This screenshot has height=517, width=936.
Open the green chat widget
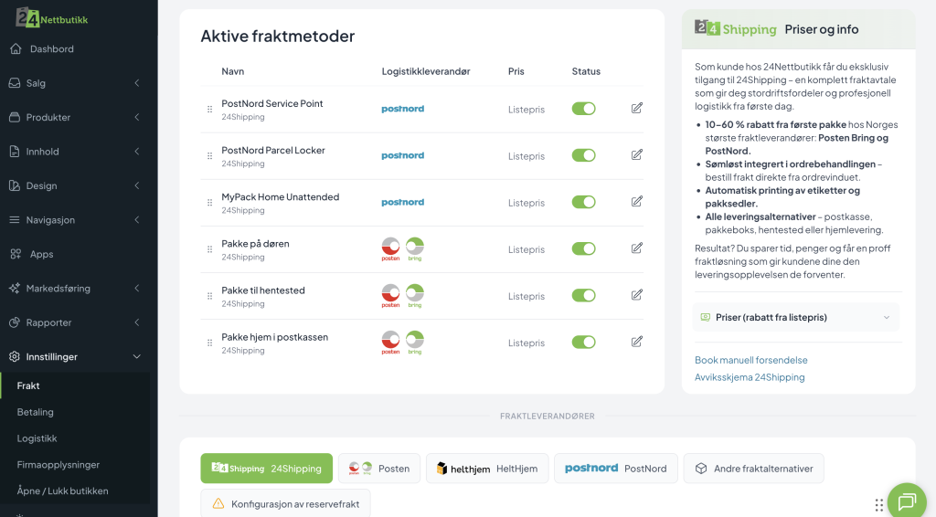point(907,500)
